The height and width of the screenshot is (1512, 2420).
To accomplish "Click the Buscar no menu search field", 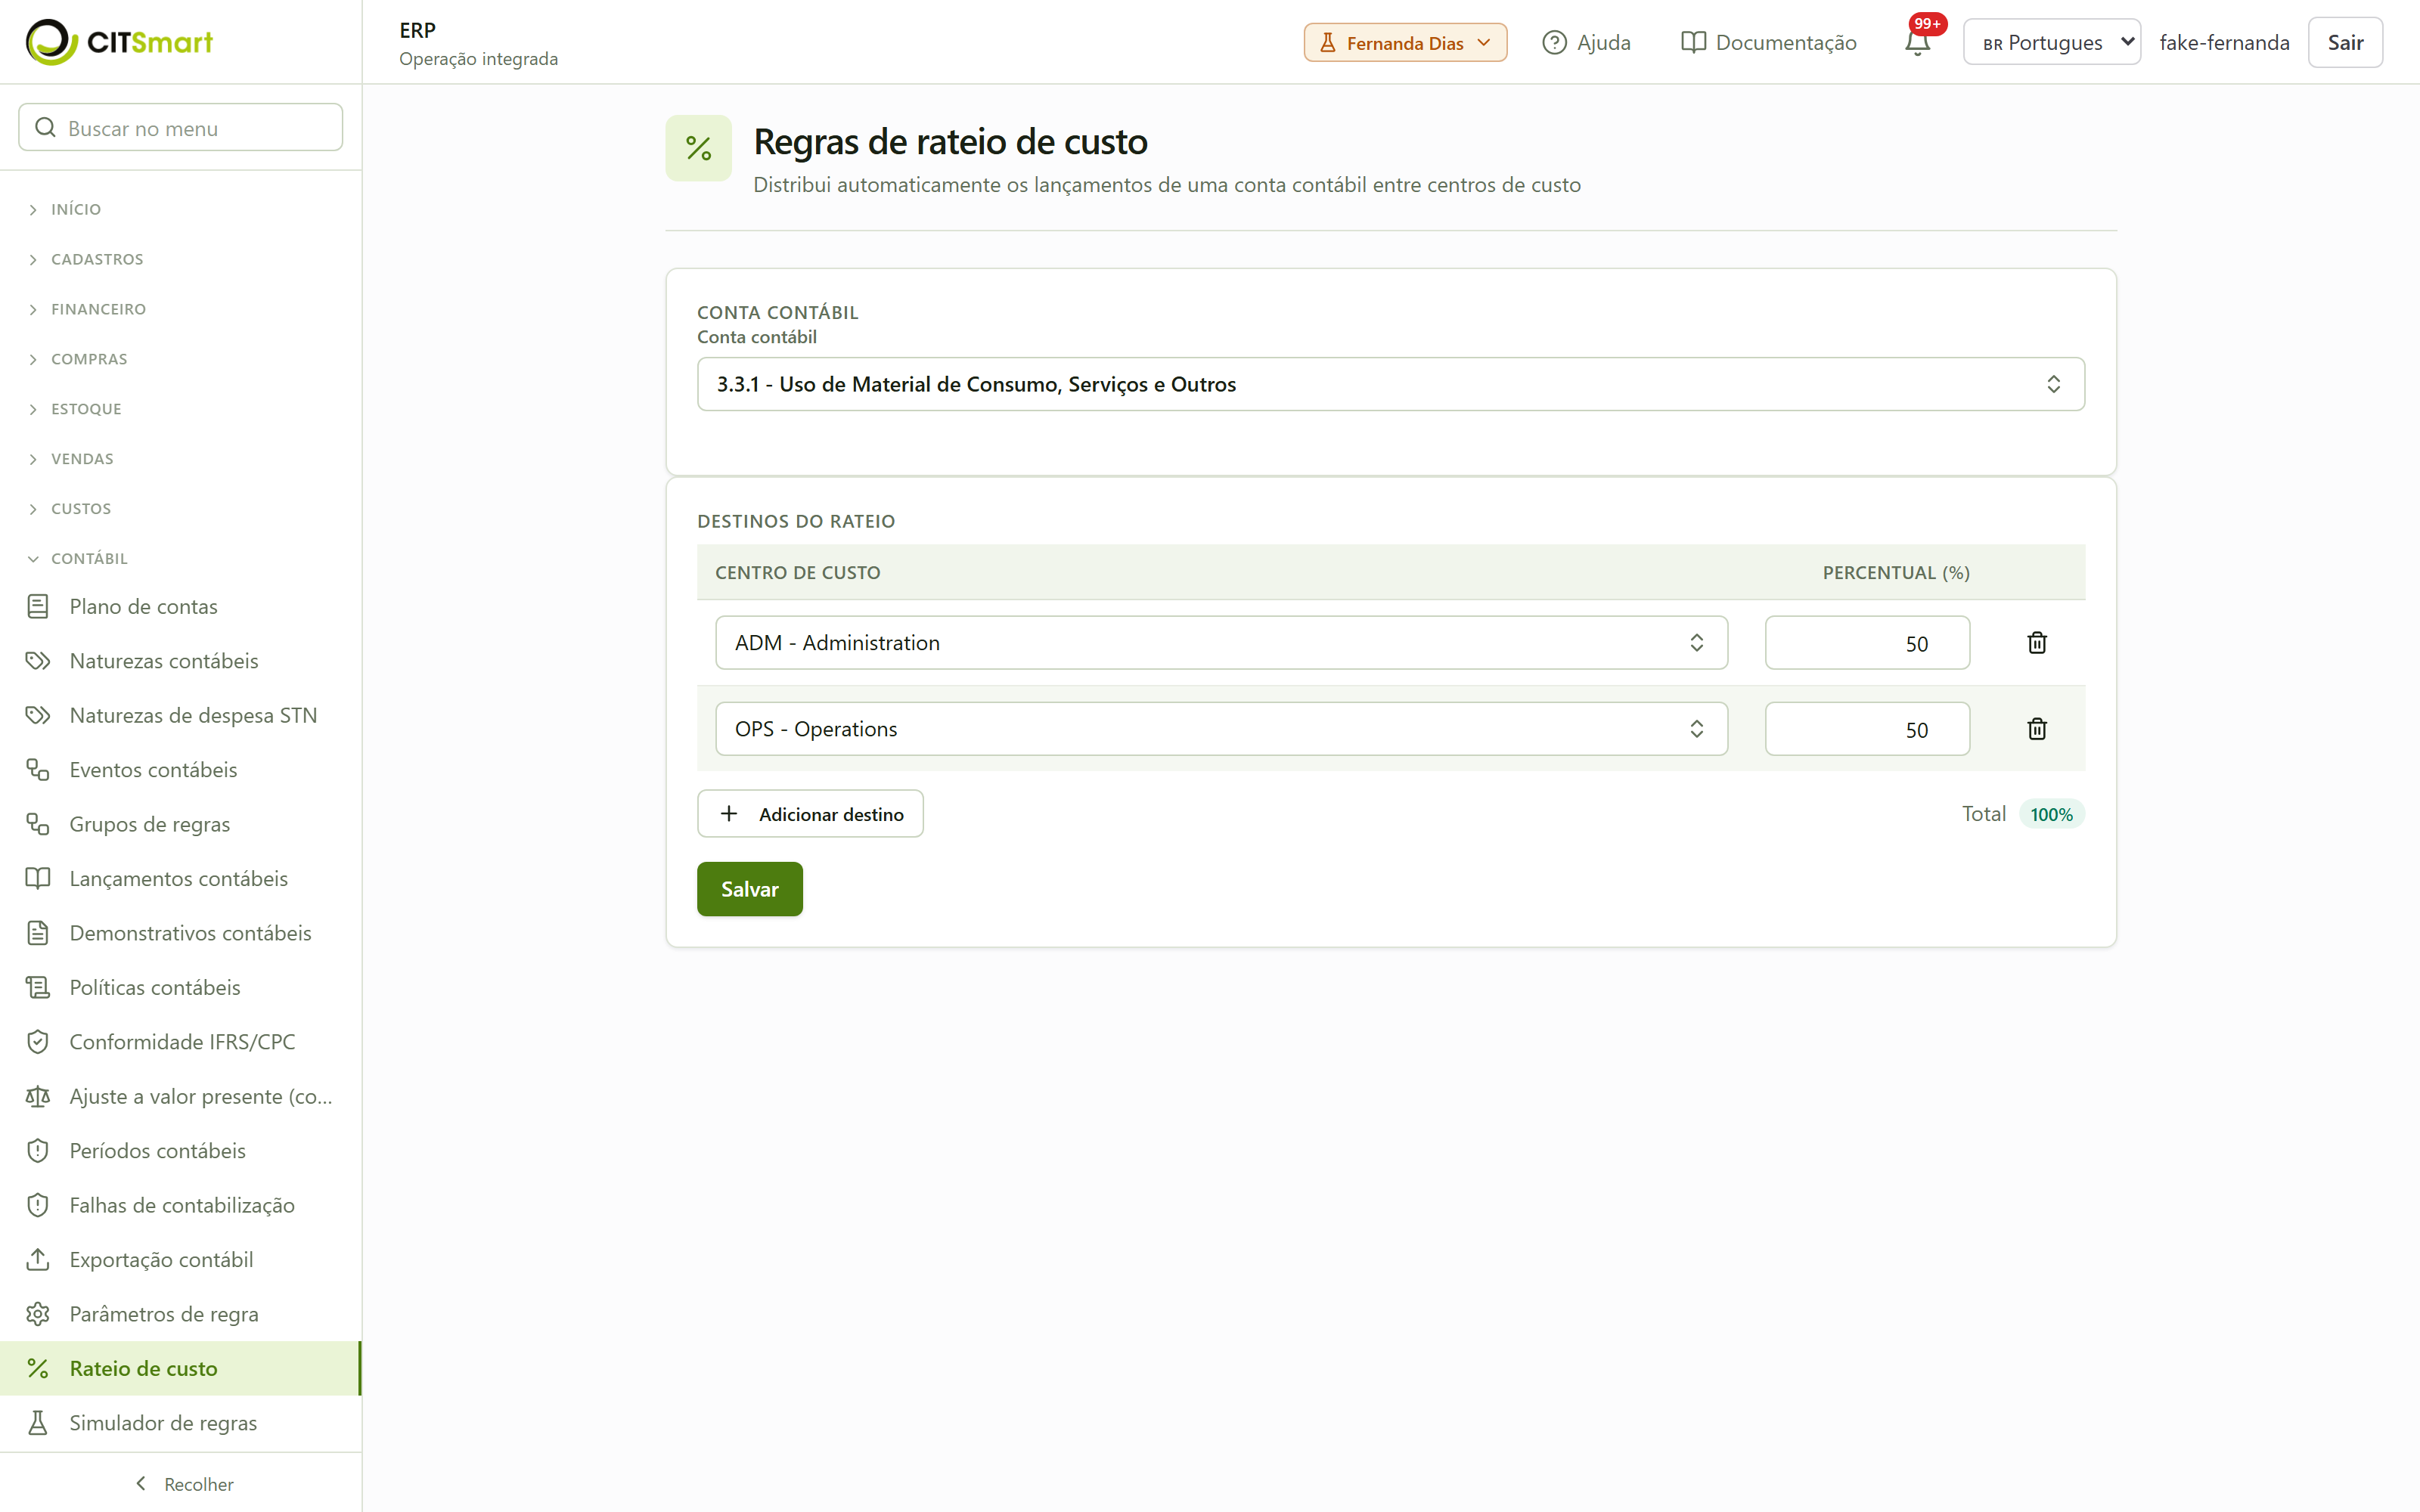I will coord(180,127).
